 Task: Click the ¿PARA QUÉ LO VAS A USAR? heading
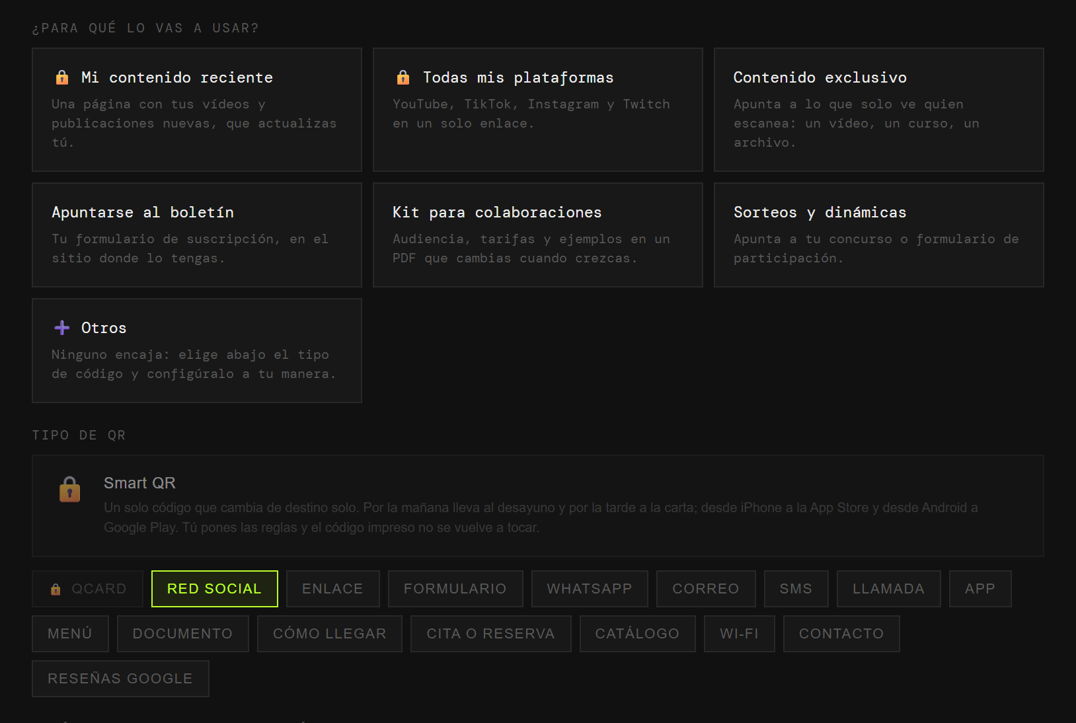click(x=145, y=28)
